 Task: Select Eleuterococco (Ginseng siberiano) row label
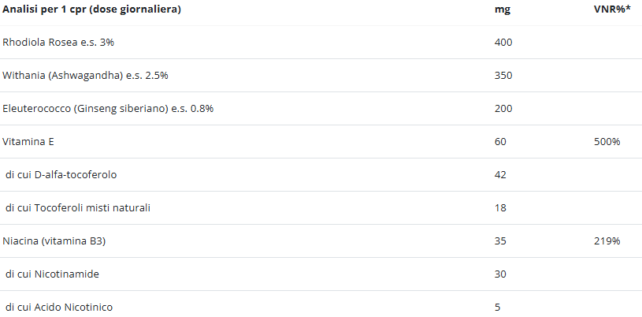click(108, 109)
